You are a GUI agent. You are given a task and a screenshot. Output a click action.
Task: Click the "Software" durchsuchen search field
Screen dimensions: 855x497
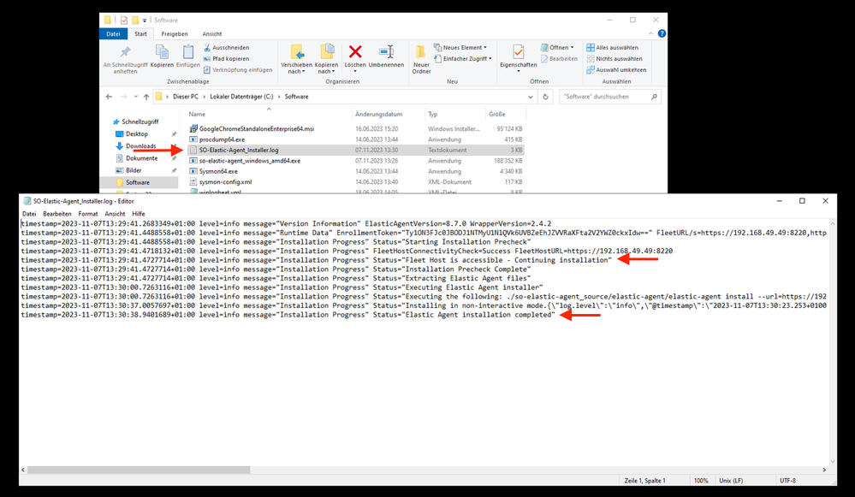pos(609,97)
